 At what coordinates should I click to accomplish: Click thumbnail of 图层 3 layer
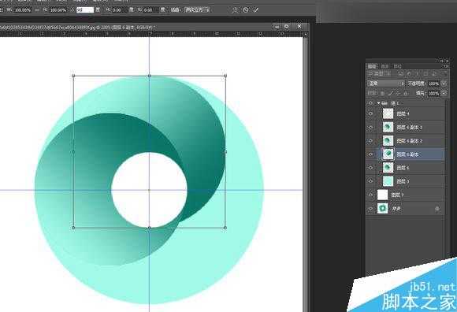click(x=388, y=181)
